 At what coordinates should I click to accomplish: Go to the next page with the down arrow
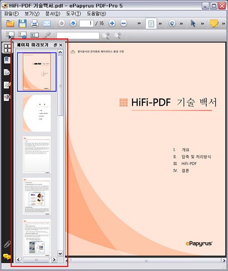pos(73,23)
